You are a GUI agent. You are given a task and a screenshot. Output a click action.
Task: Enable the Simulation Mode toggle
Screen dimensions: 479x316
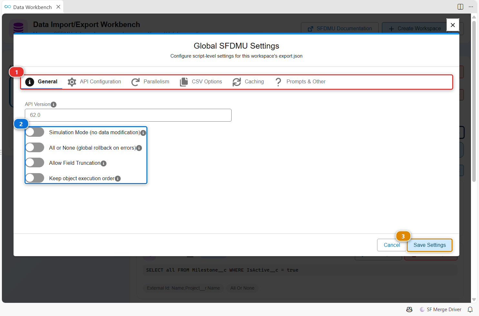point(35,132)
